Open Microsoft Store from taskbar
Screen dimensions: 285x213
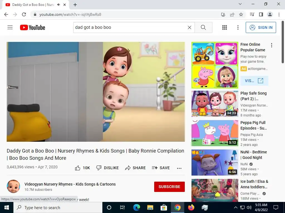[x=164, y=207]
